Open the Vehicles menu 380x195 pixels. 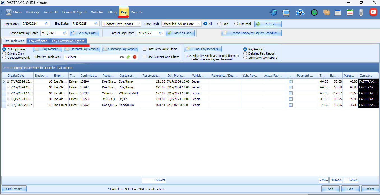click(x=97, y=12)
